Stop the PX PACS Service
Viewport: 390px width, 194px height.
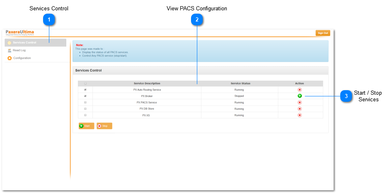click(299, 103)
